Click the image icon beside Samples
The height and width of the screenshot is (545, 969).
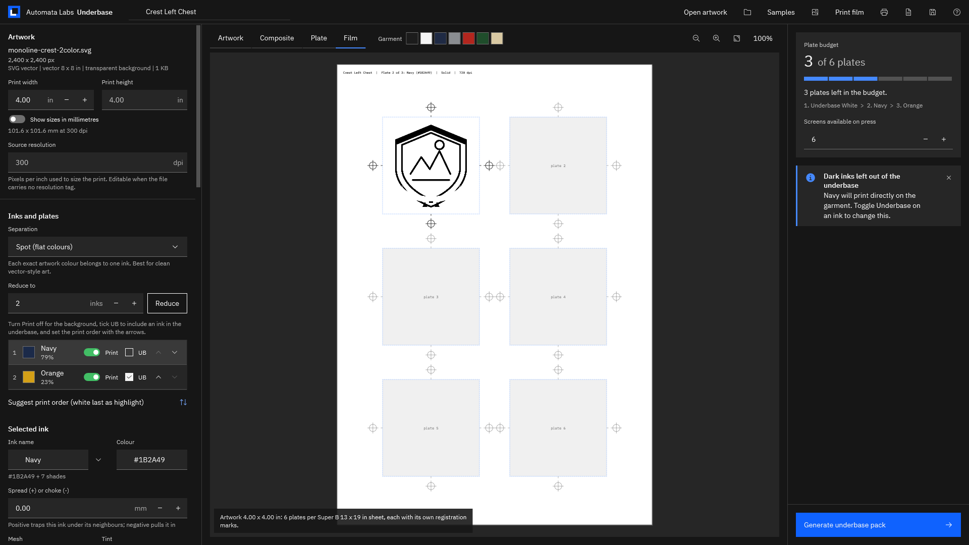click(815, 12)
